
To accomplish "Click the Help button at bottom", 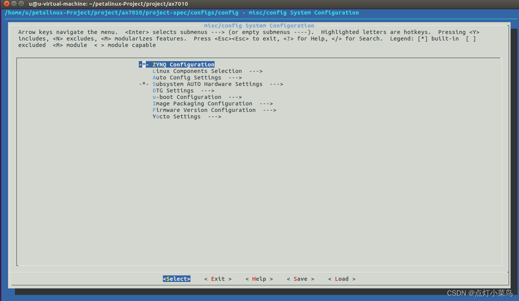I will click(259, 279).
